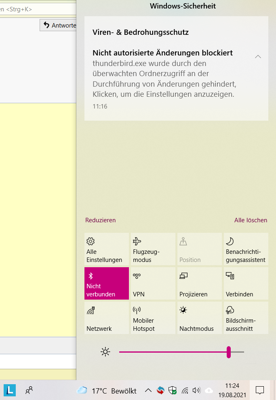Click the brightness slider handle
The height and width of the screenshot is (400, 276).
pyautogui.click(x=229, y=352)
